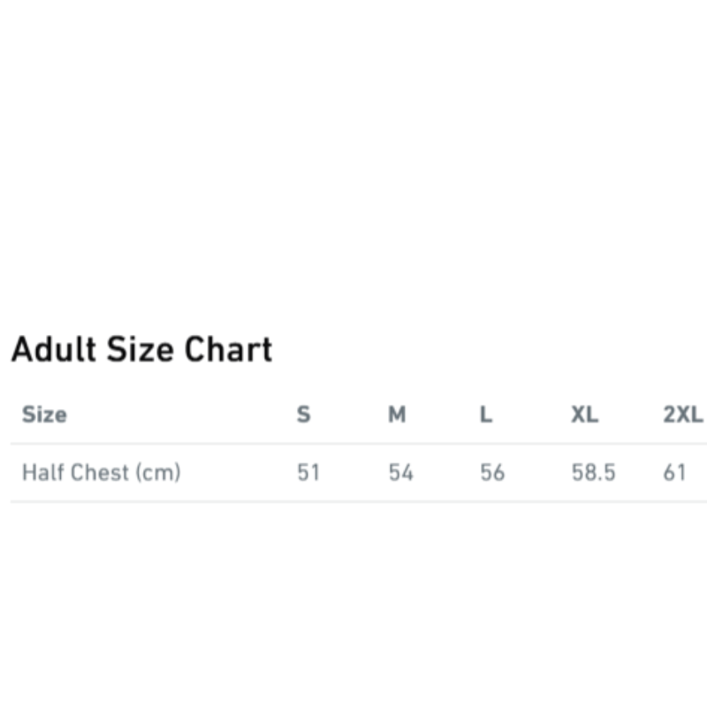
Task: Click the middle word Size in the title
Action: [141, 350]
